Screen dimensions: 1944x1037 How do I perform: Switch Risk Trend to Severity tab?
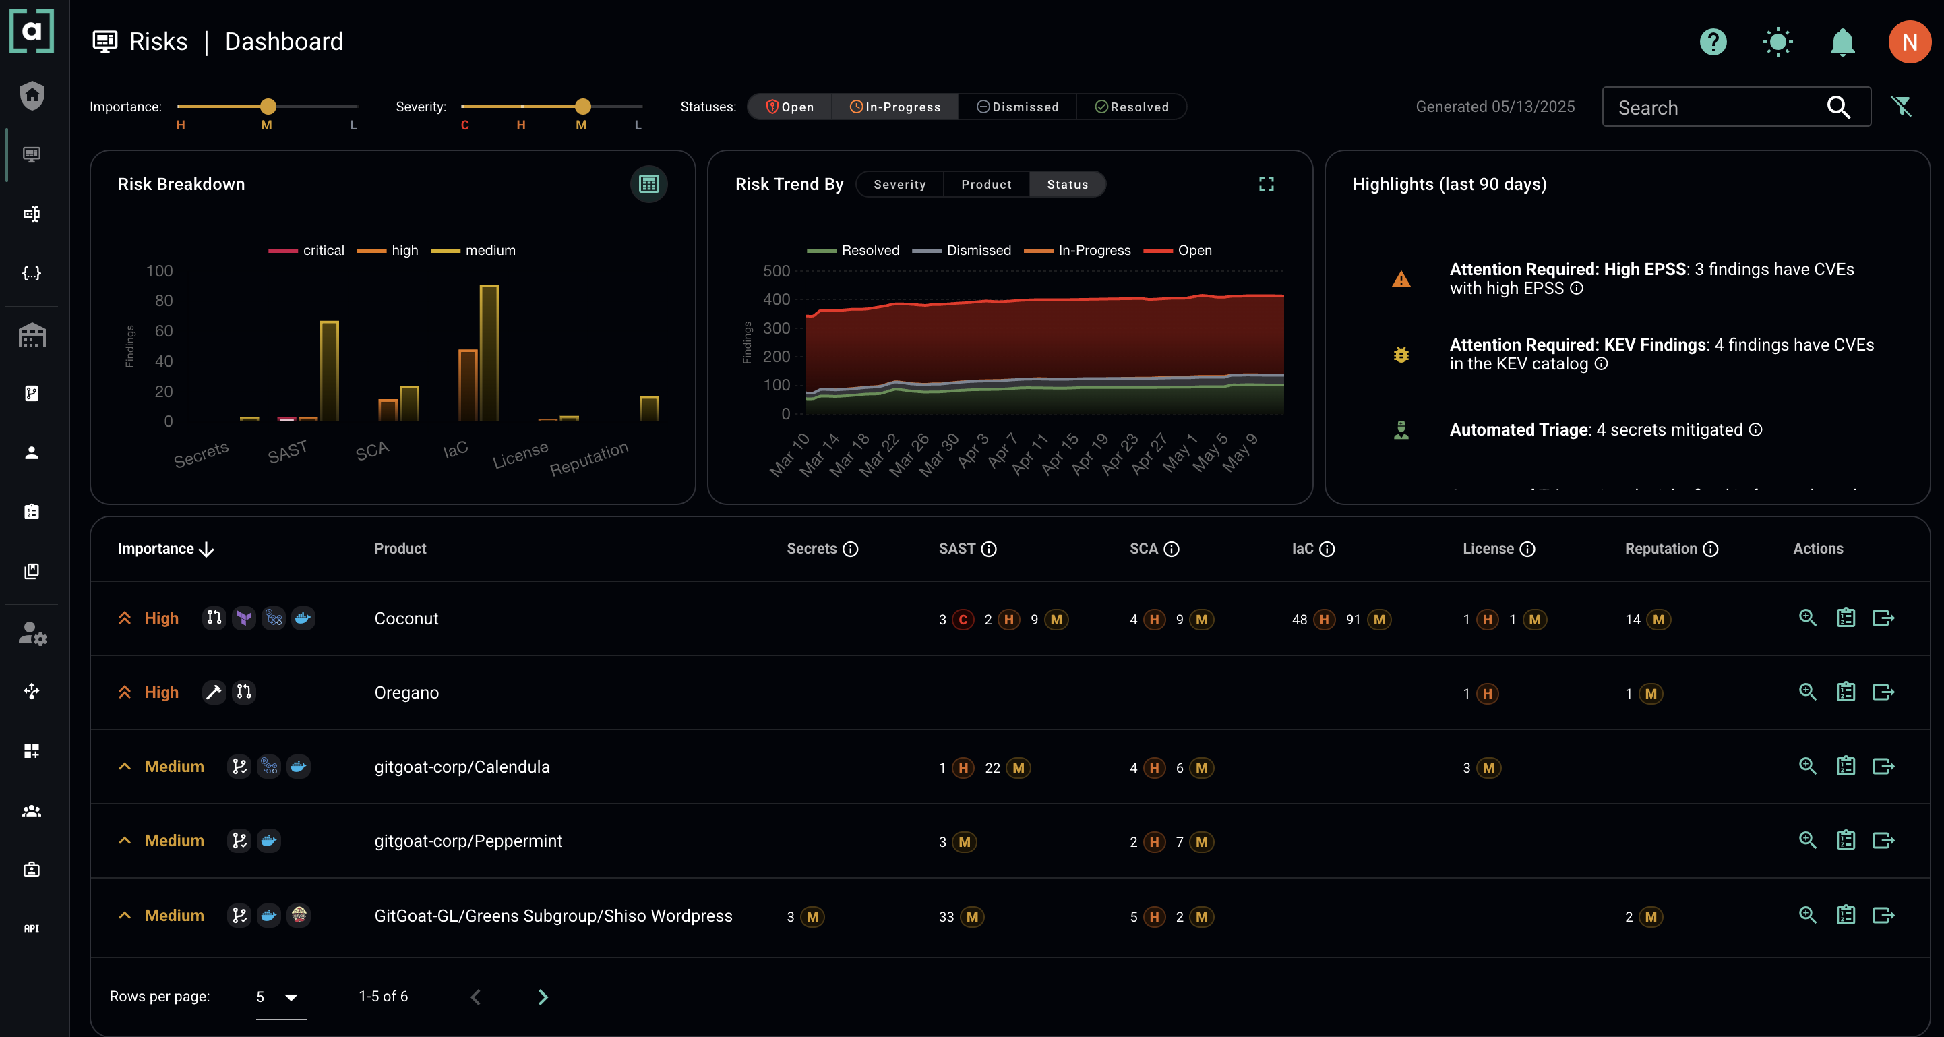[x=899, y=184]
